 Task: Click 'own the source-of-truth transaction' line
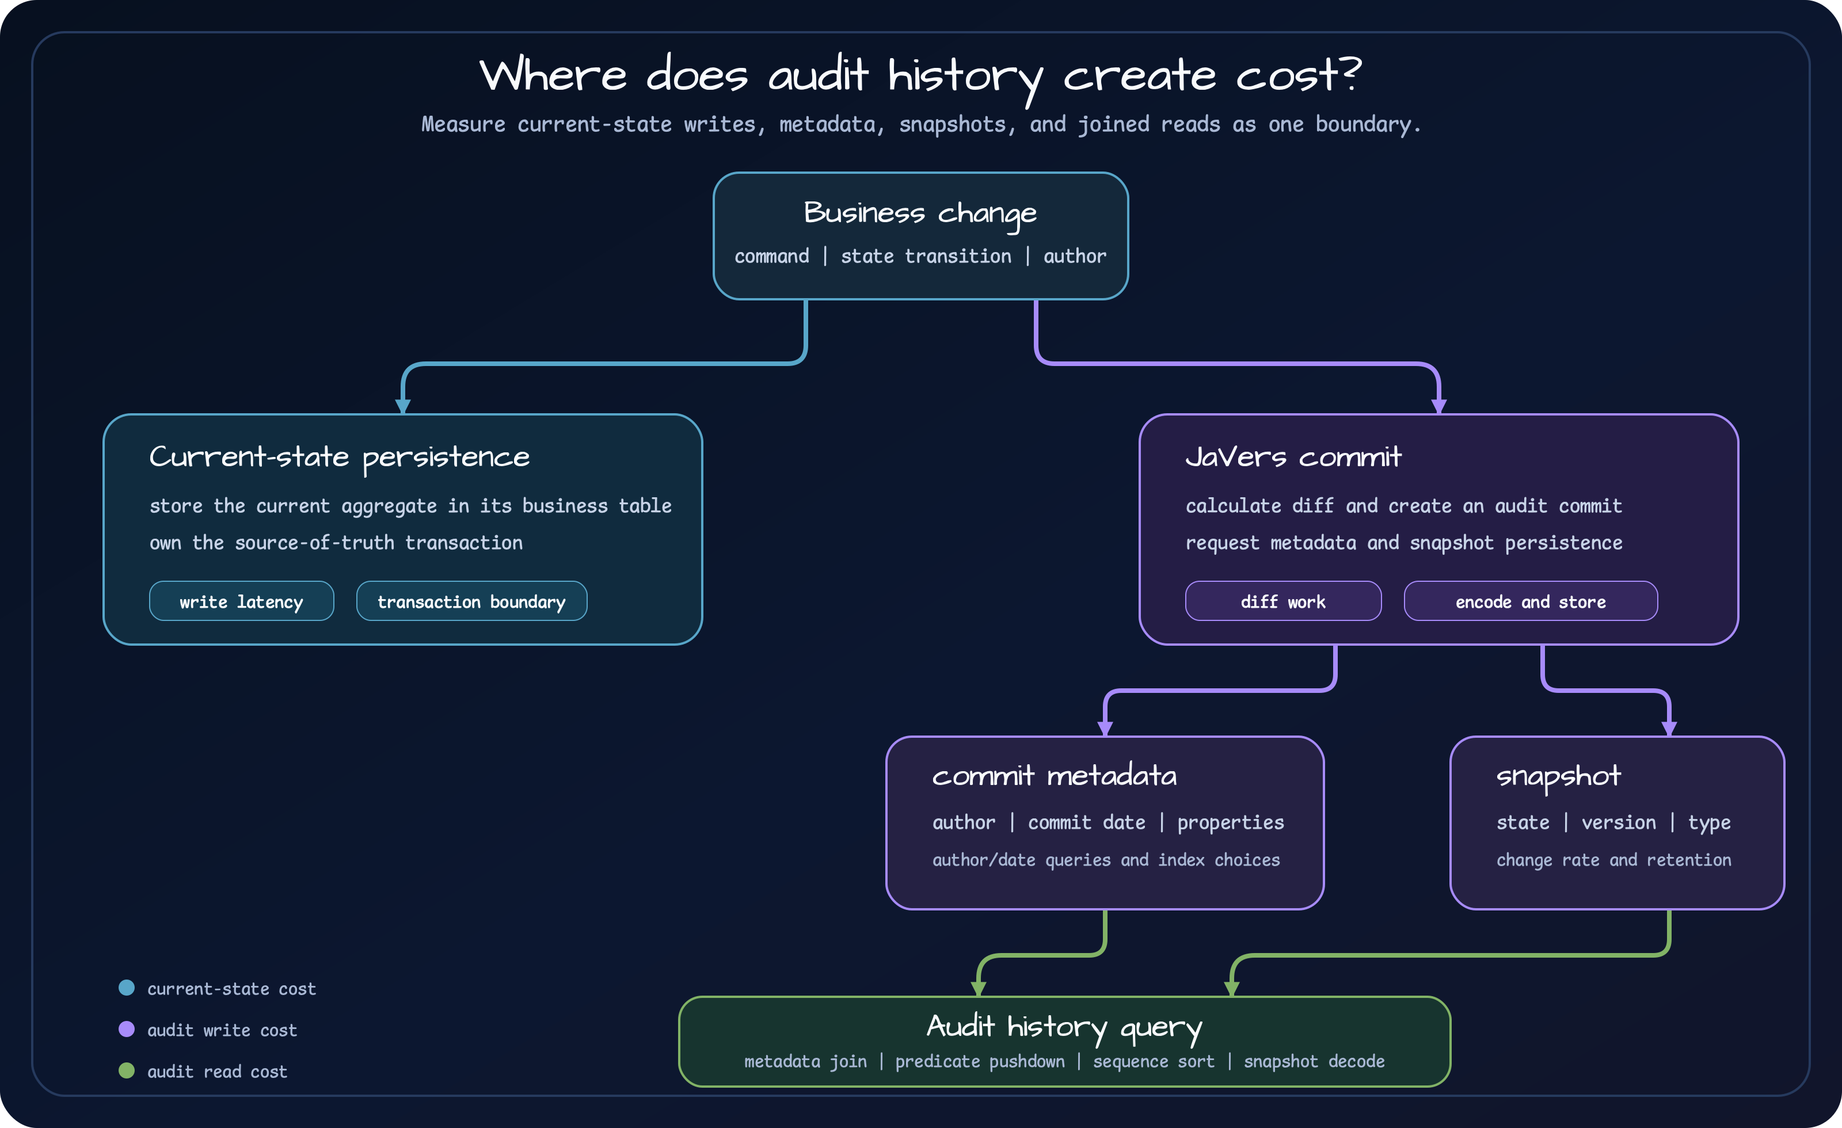336,543
